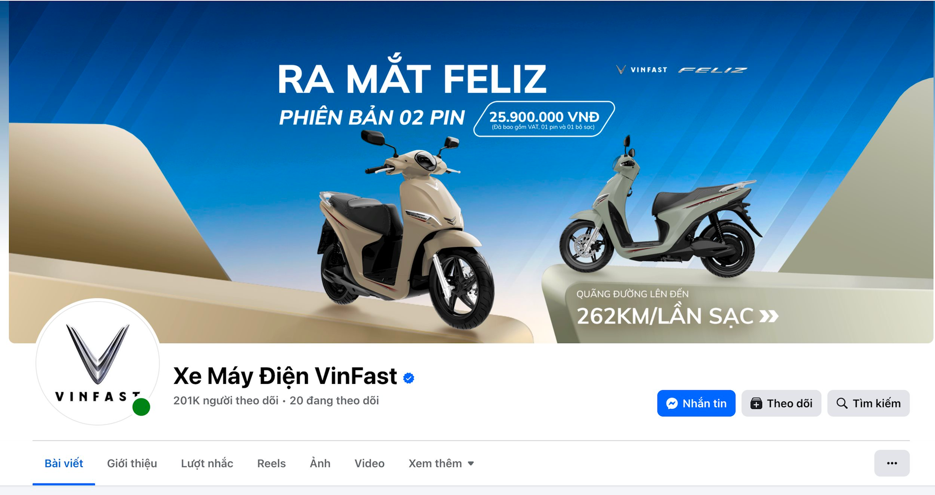This screenshot has width=935, height=495.
Task: Click the Xem thêm dropdown arrow
Action: (471, 464)
